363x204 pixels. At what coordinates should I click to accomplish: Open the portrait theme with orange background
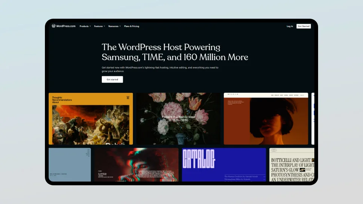(x=266, y=119)
